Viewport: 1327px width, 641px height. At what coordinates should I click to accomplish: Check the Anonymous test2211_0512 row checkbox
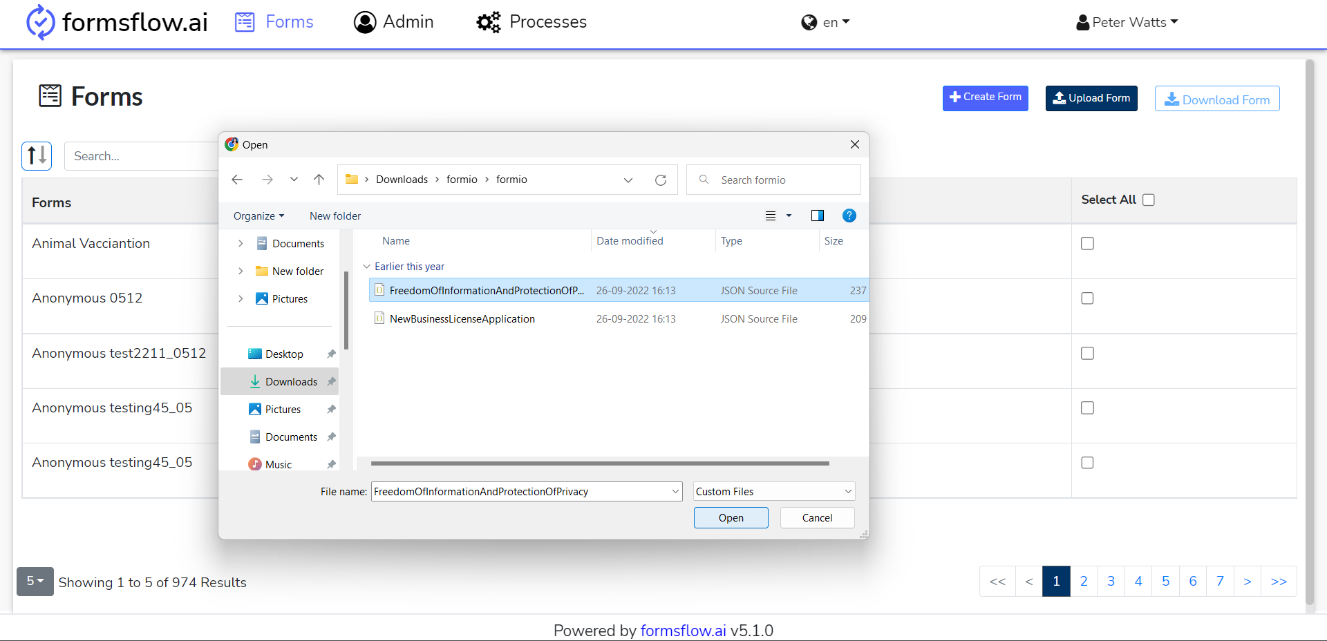[1087, 353]
